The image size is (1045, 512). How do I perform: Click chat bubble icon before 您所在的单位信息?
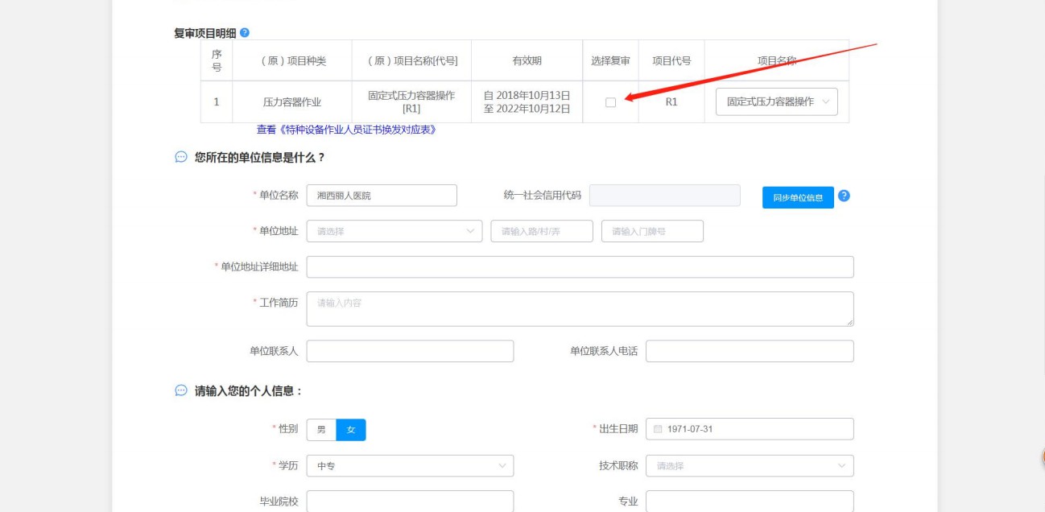181,158
